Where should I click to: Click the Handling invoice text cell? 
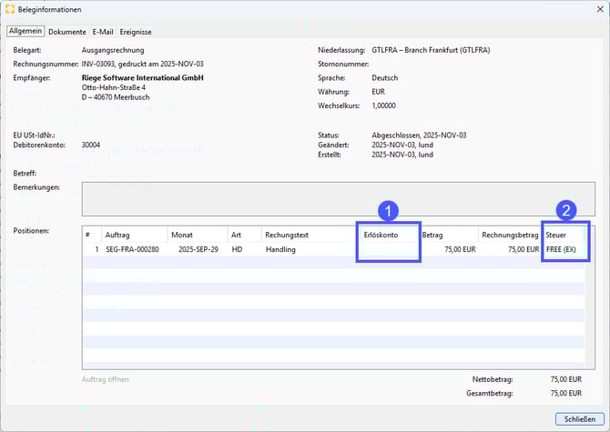280,248
